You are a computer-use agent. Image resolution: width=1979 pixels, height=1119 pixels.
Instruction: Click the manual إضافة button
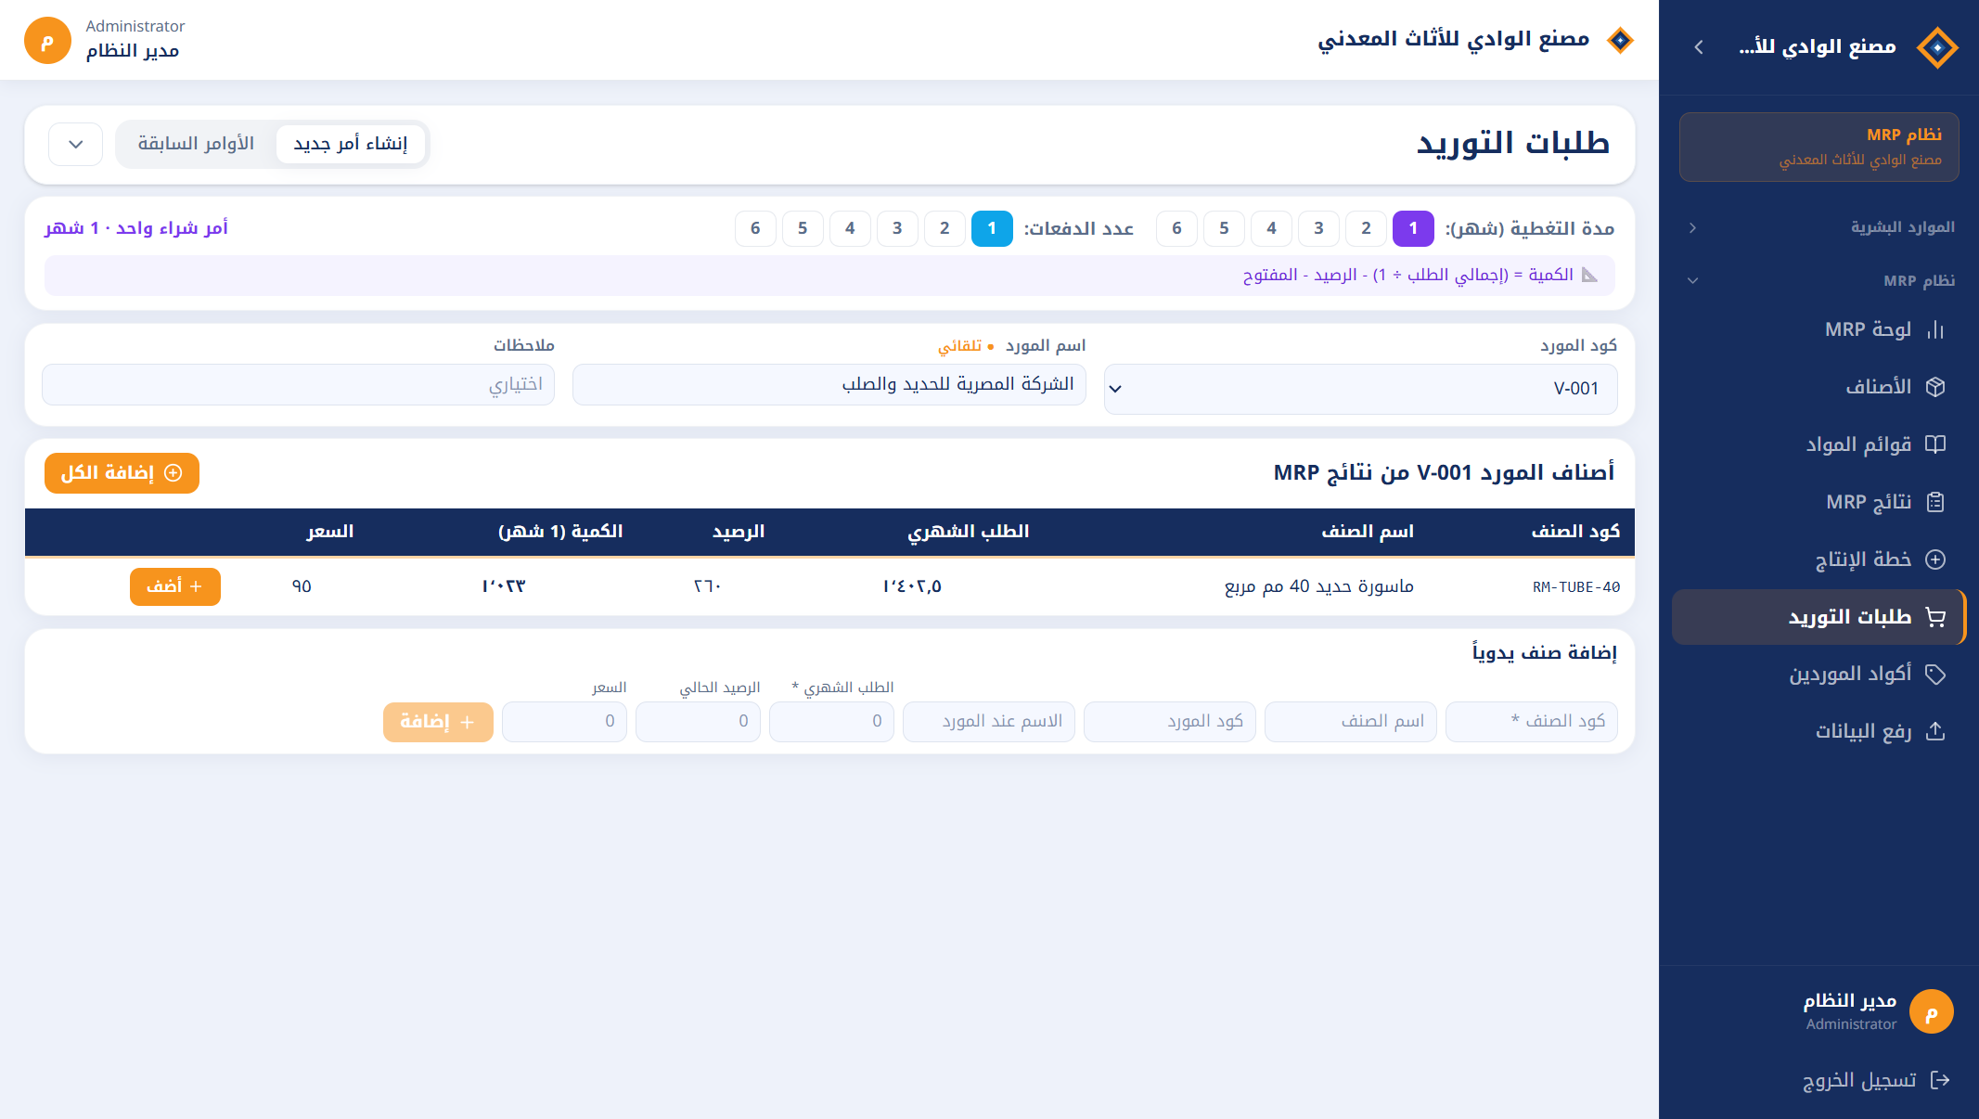(438, 722)
